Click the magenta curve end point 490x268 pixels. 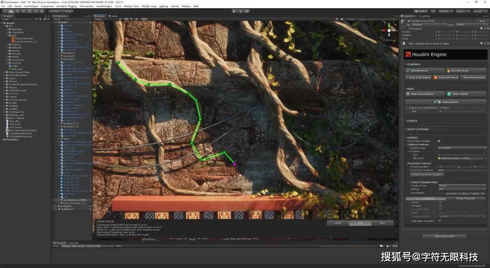click(x=235, y=164)
